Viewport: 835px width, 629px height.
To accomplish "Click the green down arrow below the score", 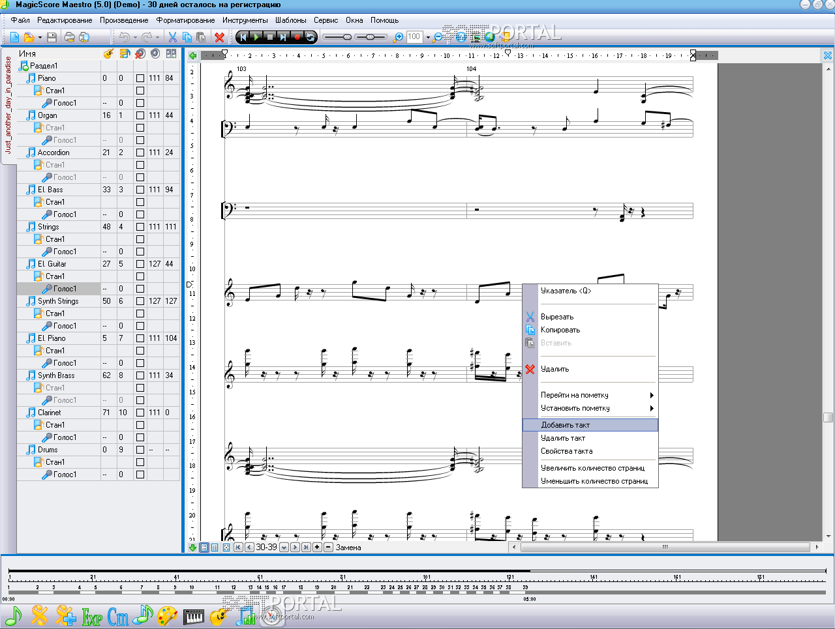I will coord(193,548).
